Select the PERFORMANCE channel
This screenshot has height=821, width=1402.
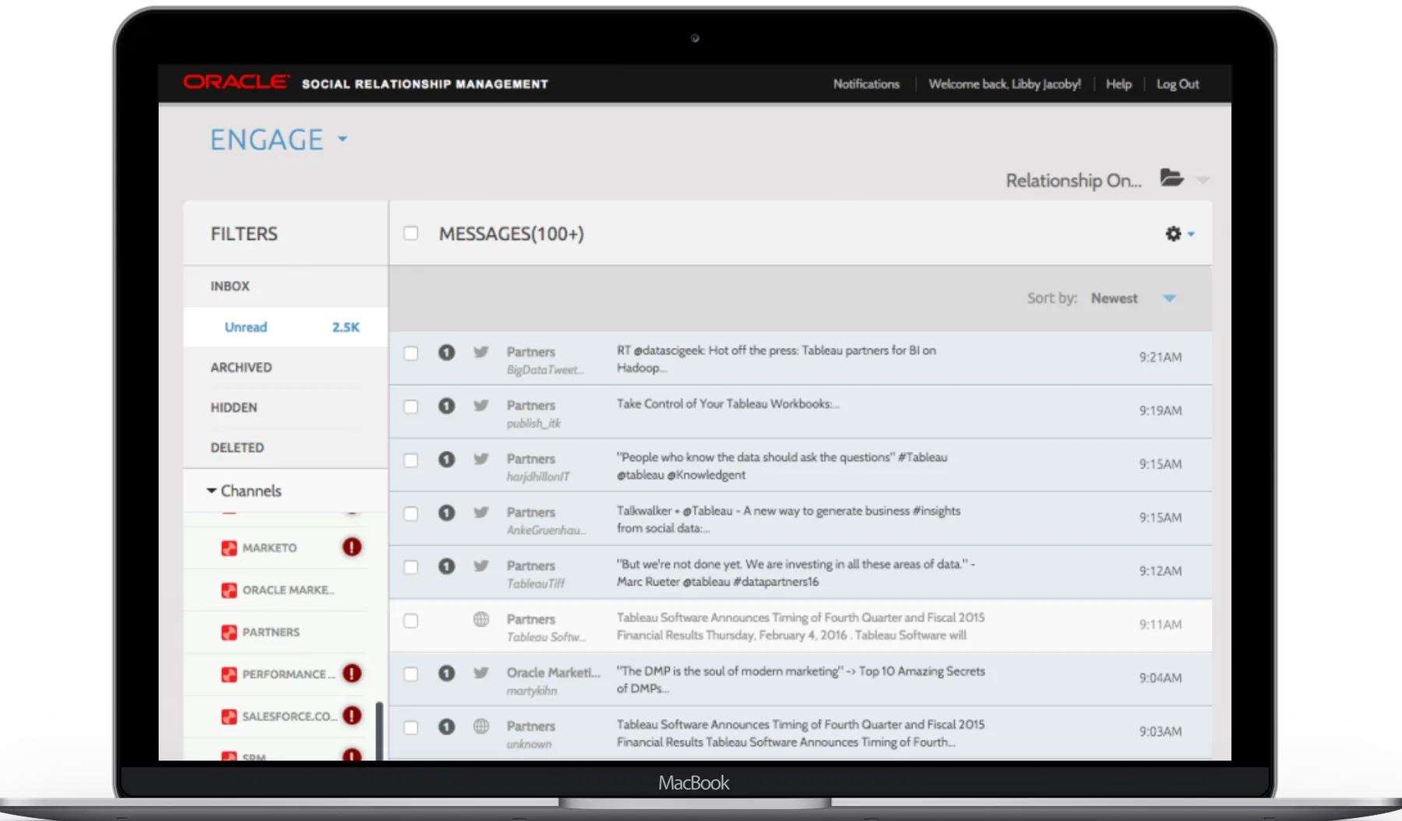tap(288, 675)
